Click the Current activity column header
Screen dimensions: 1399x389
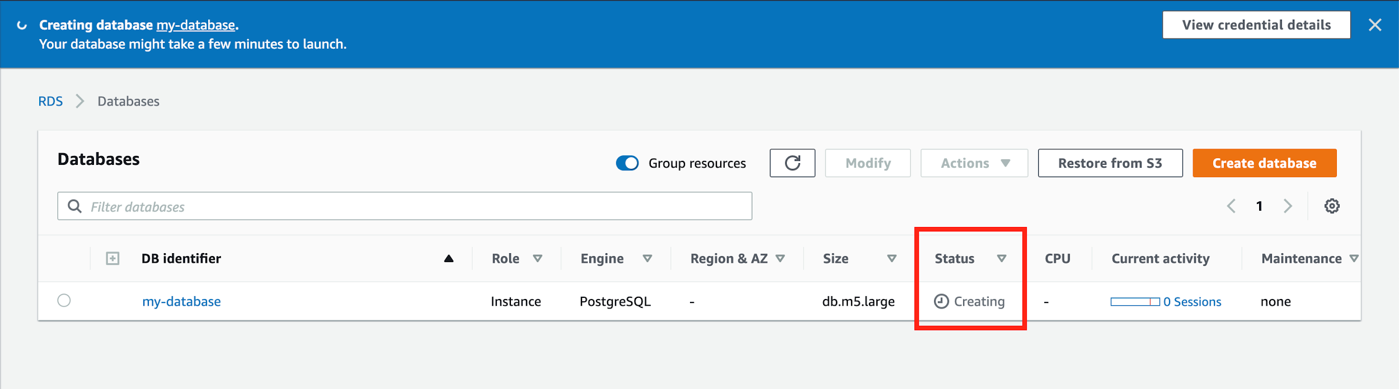click(1160, 258)
